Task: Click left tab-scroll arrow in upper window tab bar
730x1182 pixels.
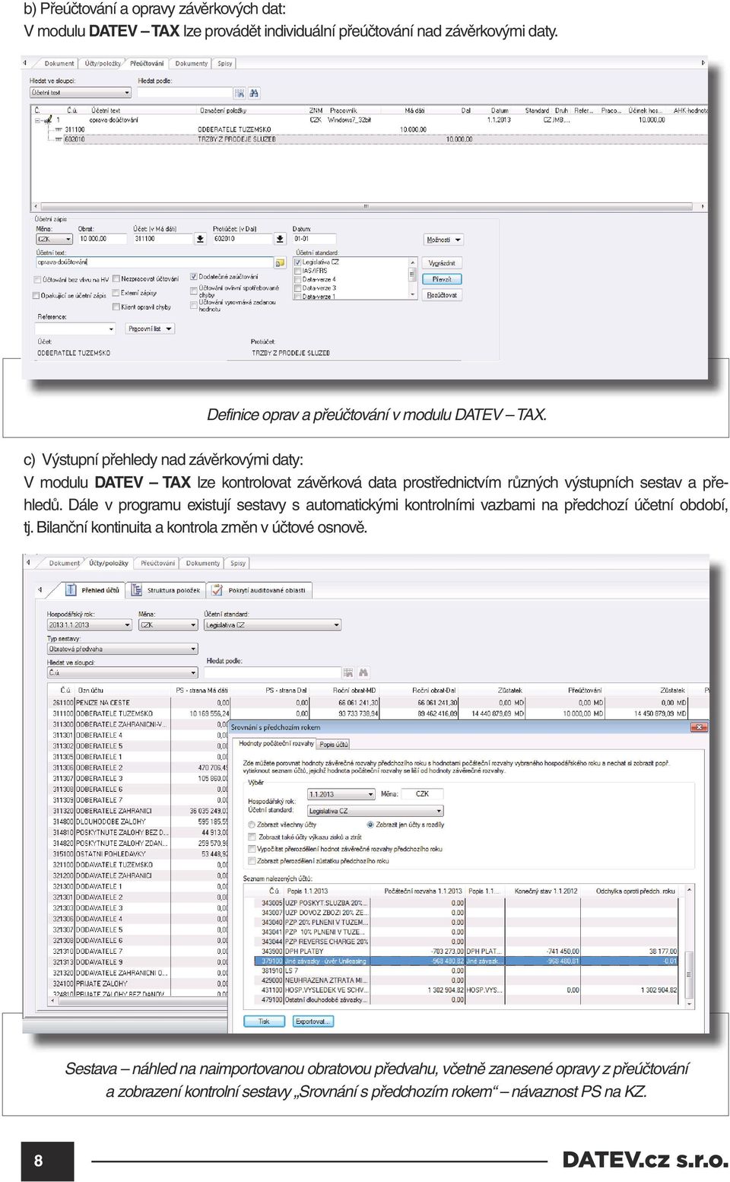Action: [x=25, y=63]
